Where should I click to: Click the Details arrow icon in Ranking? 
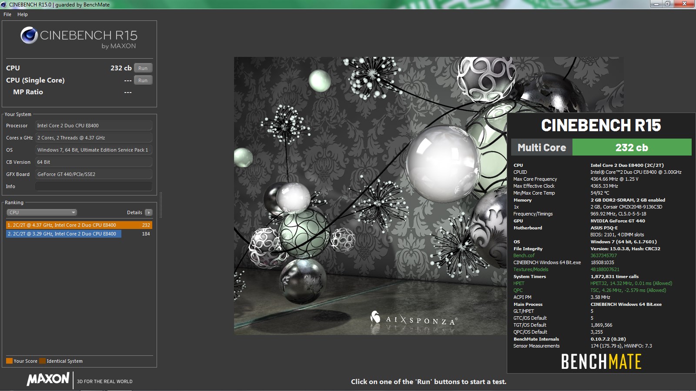coord(149,212)
